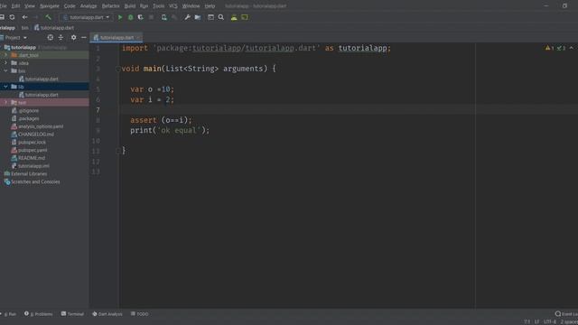
Task: Open Project Structure folder icon
Action: pos(198,17)
